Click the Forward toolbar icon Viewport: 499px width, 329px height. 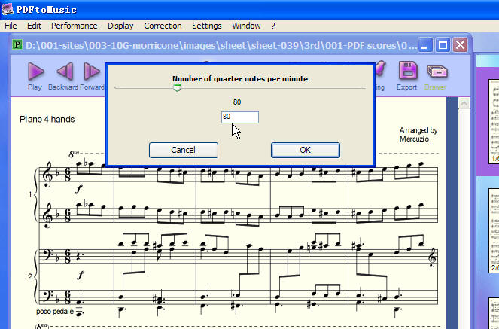(x=92, y=72)
